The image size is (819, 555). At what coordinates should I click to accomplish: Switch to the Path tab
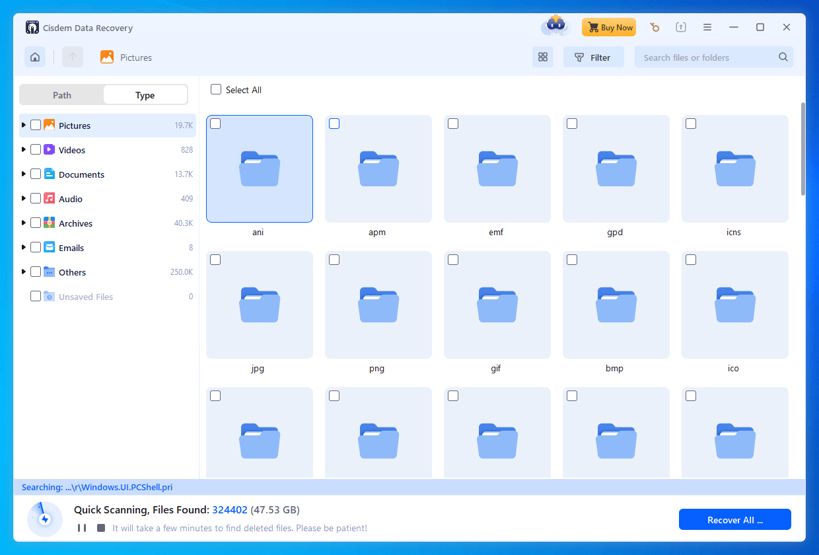click(x=61, y=94)
